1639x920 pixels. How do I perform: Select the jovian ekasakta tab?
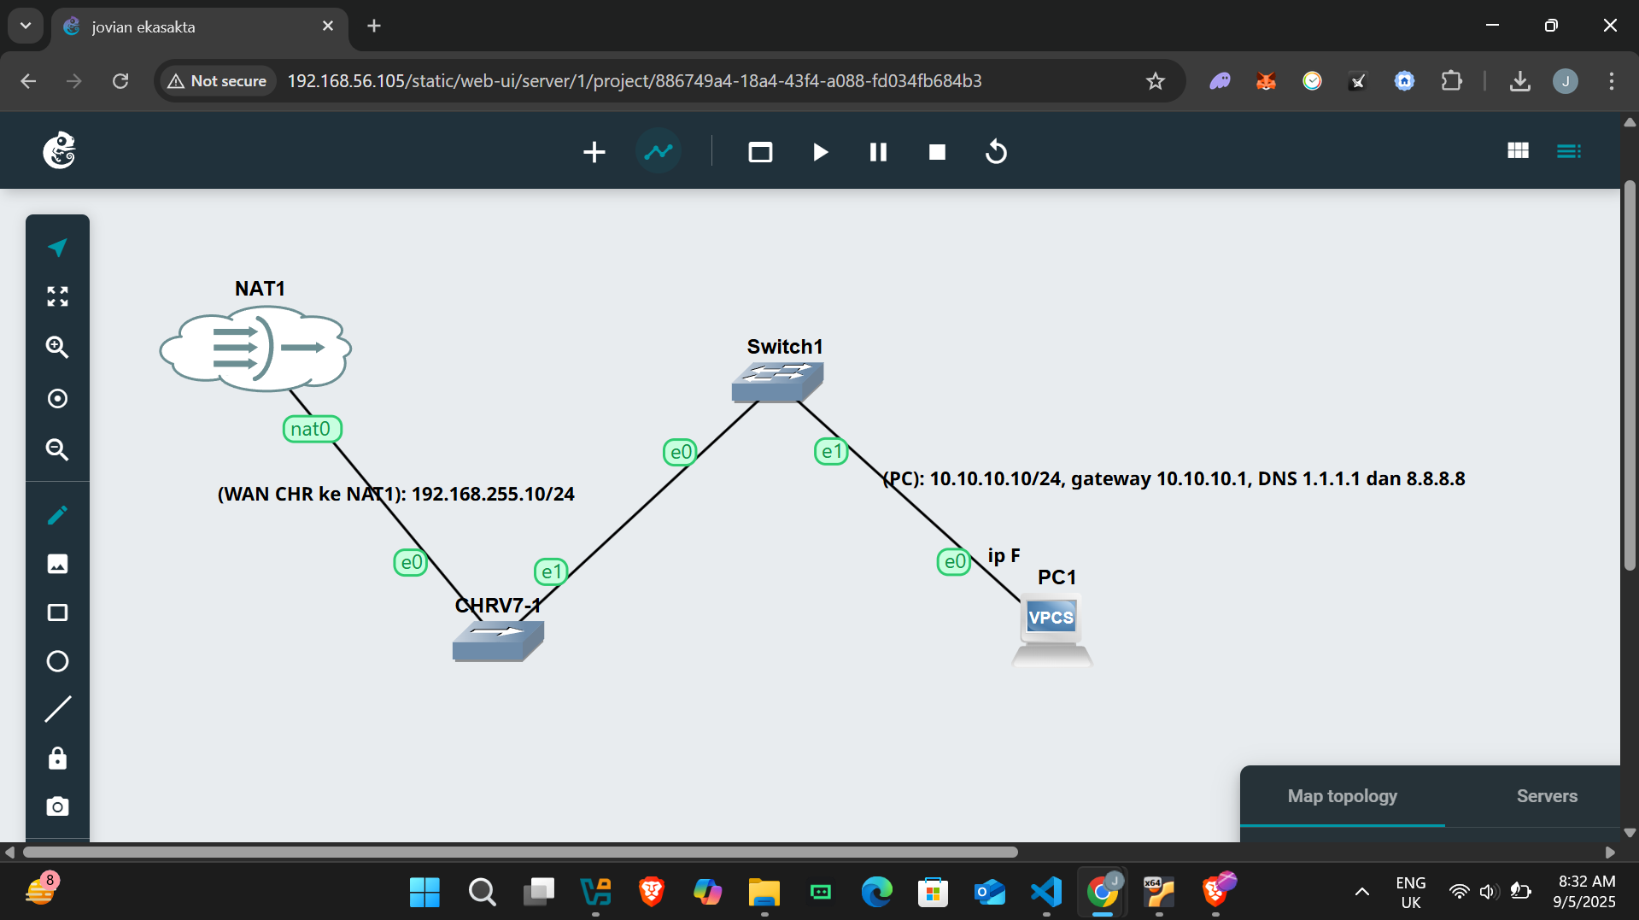pyautogui.click(x=200, y=26)
